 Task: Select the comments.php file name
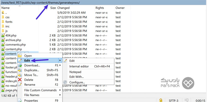(x=15, y=45)
